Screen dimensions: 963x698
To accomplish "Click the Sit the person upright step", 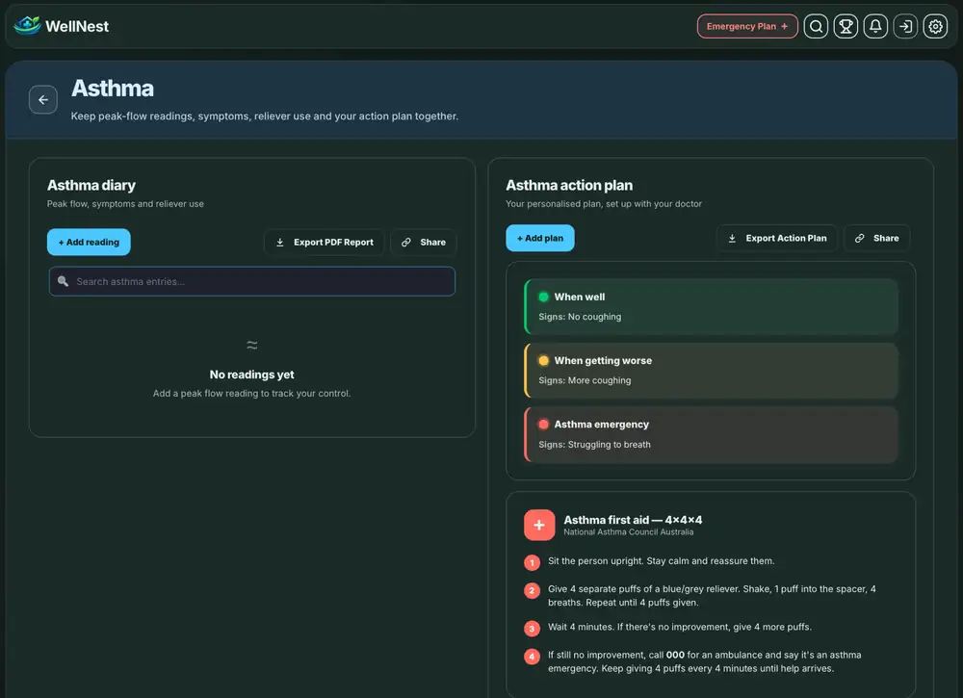I will pyautogui.click(x=662, y=561).
